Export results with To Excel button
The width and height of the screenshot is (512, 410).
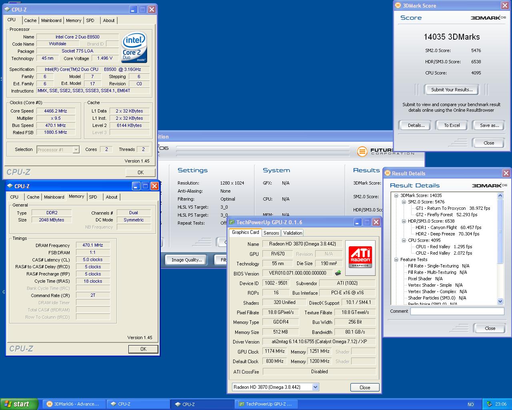[452, 125]
